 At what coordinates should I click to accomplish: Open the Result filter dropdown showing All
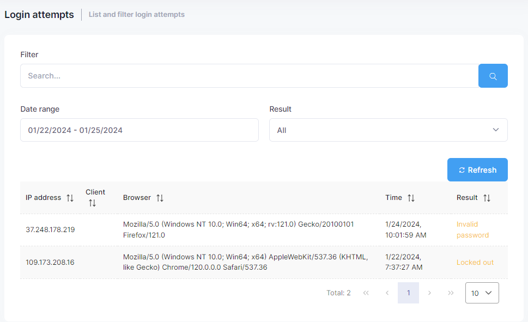click(389, 130)
